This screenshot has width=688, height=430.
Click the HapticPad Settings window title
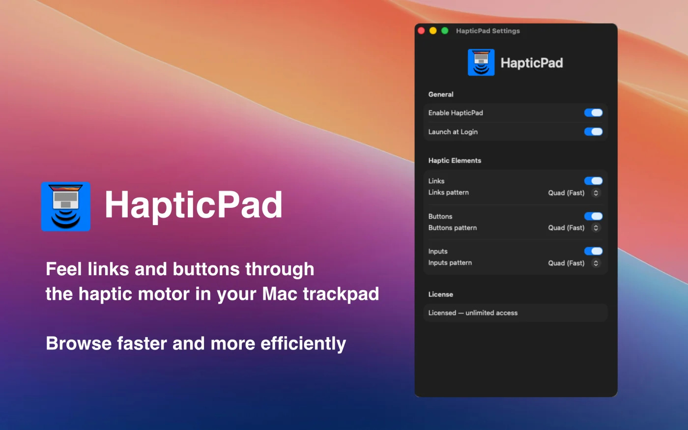[488, 30]
